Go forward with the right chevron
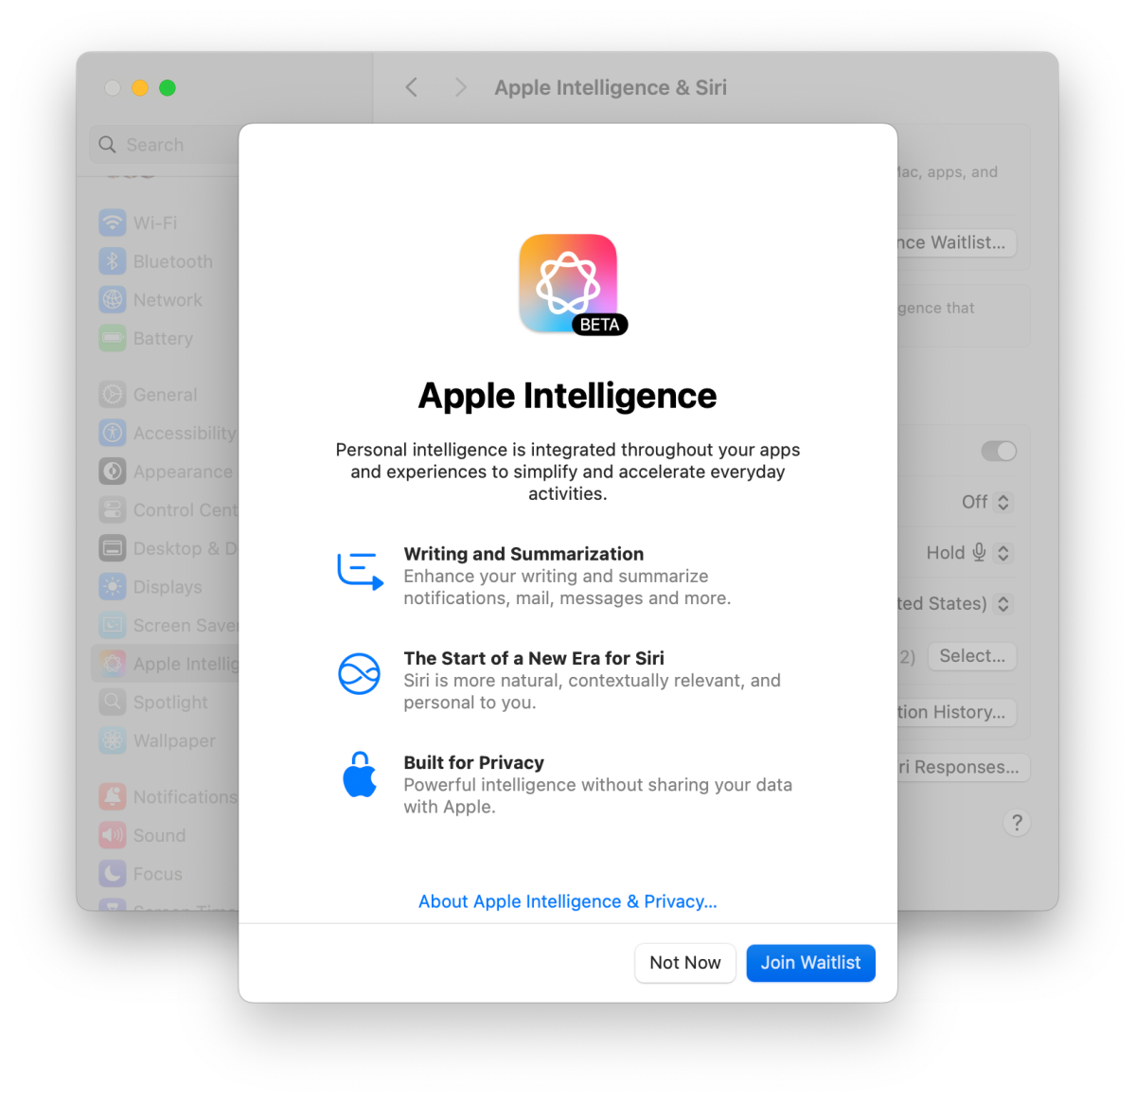 click(x=460, y=88)
